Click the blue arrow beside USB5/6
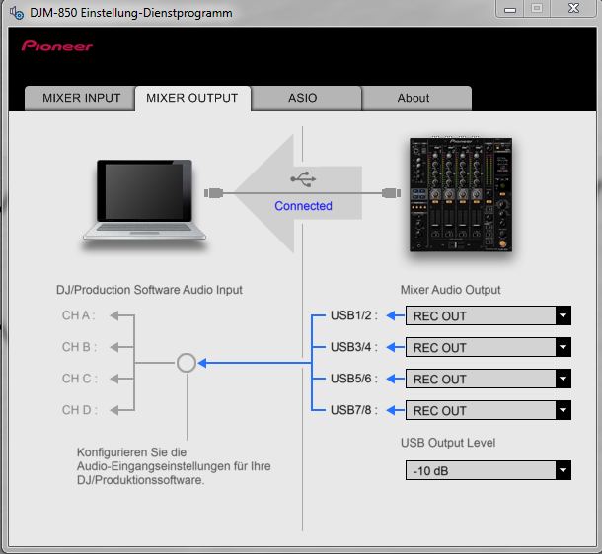The image size is (602, 554). click(x=395, y=379)
